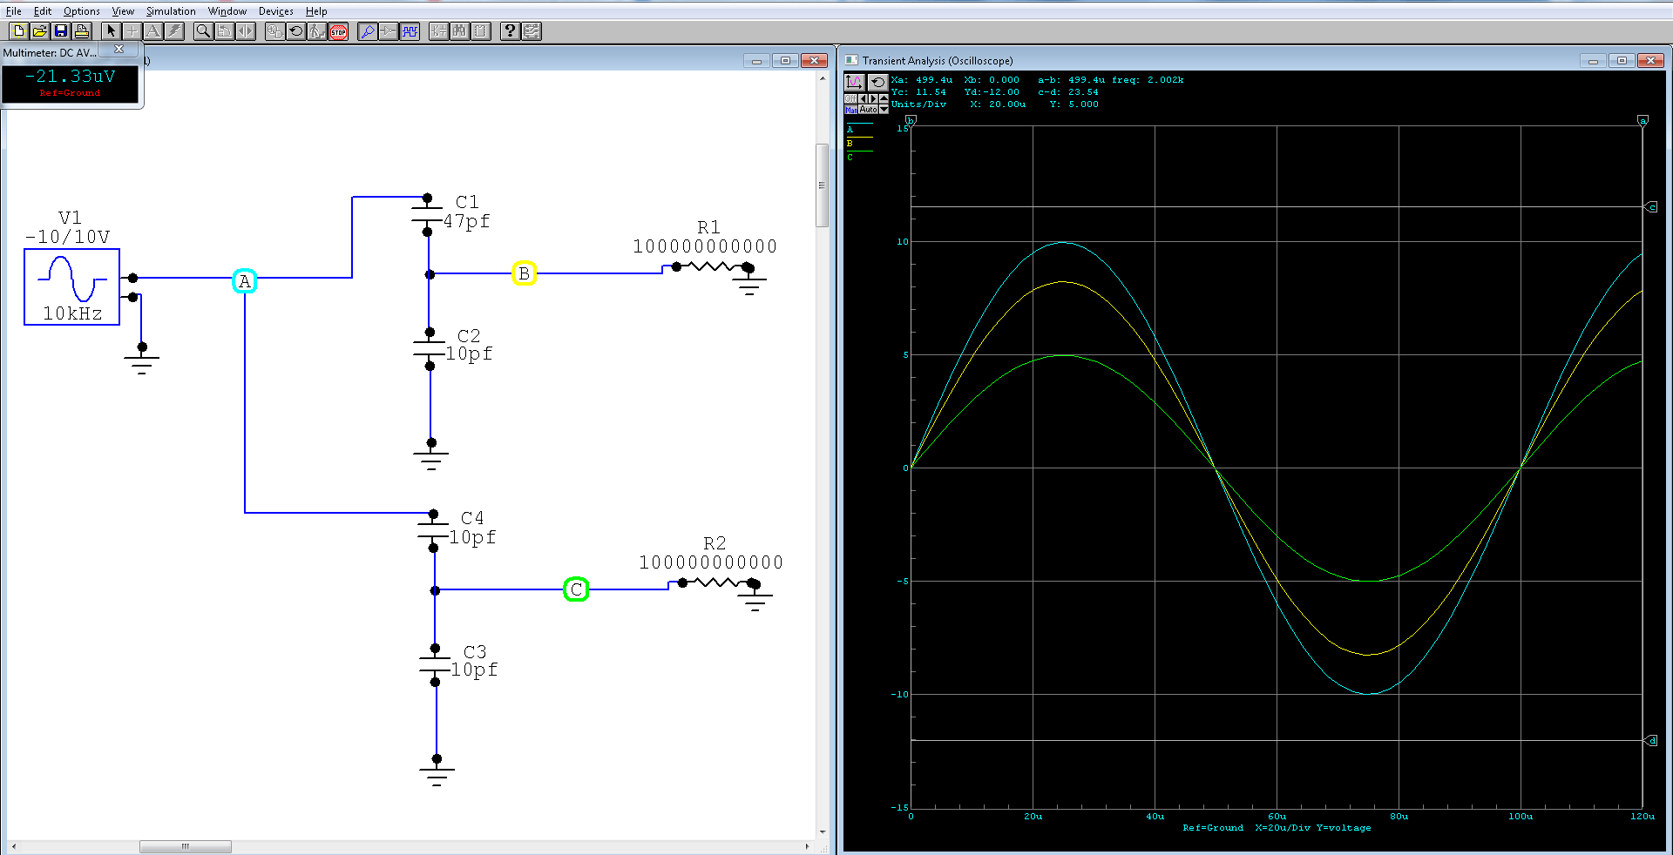Select capacitor C3 in the schematic
Image resolution: width=1673 pixels, height=855 pixels.
pos(435,665)
